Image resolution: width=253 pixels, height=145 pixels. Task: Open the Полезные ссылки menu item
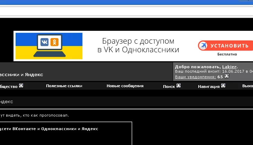pyautogui.click(x=64, y=86)
